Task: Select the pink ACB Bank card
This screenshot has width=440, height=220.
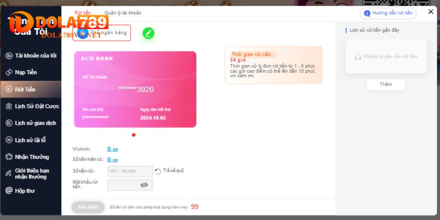Action: coord(135,89)
